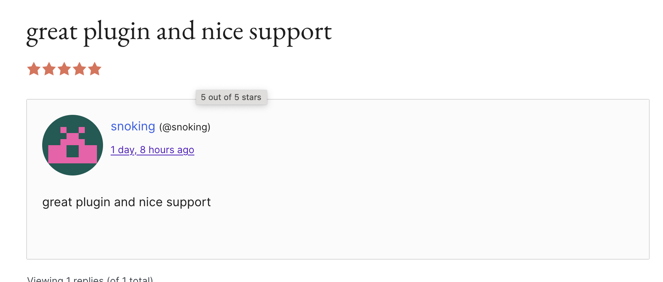Screen dimensions: 663x282
Task: Click the word 'and' in the page heading
Action: coord(176,32)
